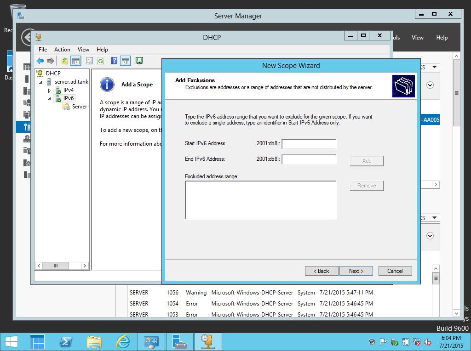Collapse the server.ad.tank node
This screenshot has width=471, height=351.
[40, 82]
